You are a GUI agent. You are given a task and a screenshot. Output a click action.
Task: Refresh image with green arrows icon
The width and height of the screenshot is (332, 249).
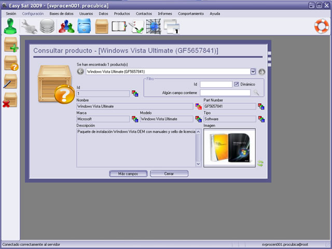click(x=260, y=163)
